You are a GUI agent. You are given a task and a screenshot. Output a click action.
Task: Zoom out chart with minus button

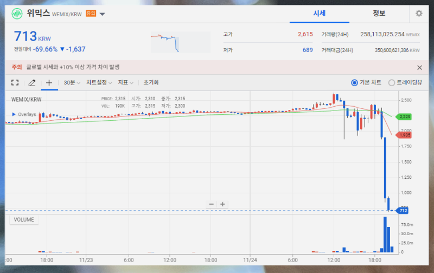(x=212, y=204)
